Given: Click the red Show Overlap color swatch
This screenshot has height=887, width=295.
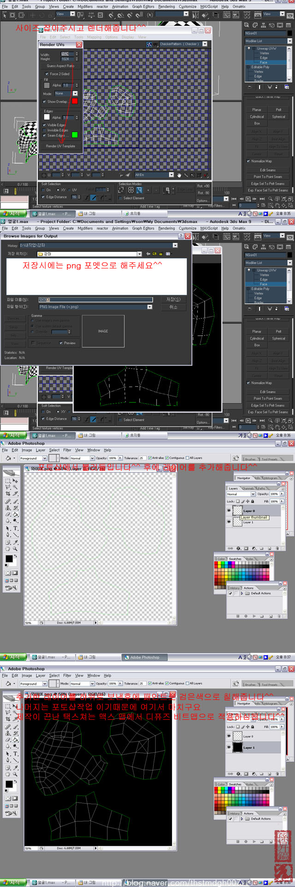Looking at the screenshot, I should [x=75, y=101].
